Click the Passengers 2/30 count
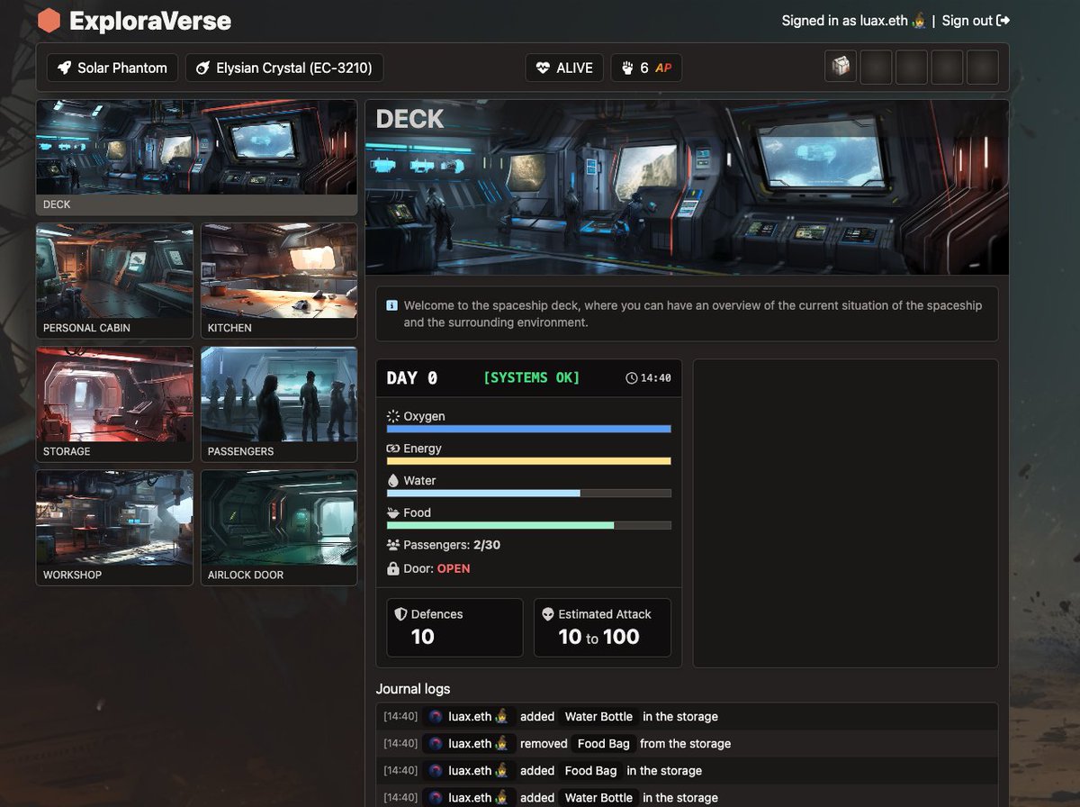This screenshot has width=1080, height=807. 487,545
